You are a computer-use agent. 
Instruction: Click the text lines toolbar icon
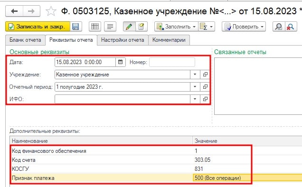coord(110,27)
